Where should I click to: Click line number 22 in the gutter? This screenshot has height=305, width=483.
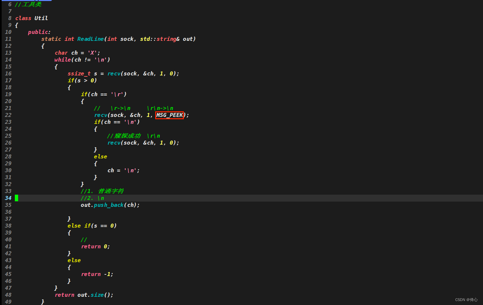pos(8,115)
